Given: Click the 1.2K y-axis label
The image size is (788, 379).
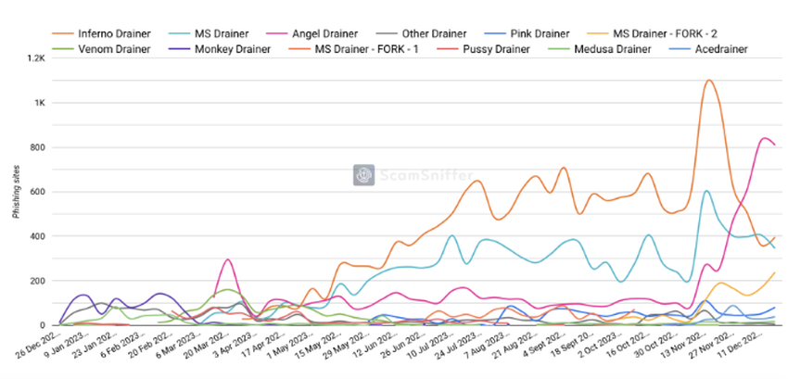Looking at the screenshot, I should (37, 58).
